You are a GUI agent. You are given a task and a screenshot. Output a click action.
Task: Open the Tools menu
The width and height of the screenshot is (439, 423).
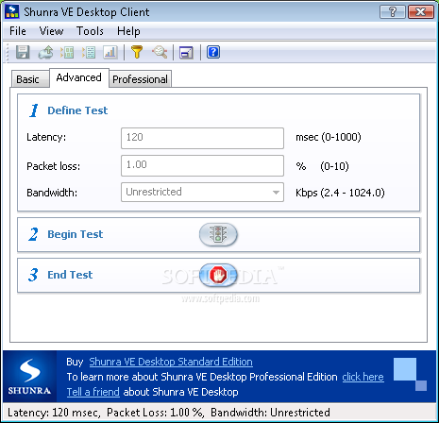[x=90, y=31]
